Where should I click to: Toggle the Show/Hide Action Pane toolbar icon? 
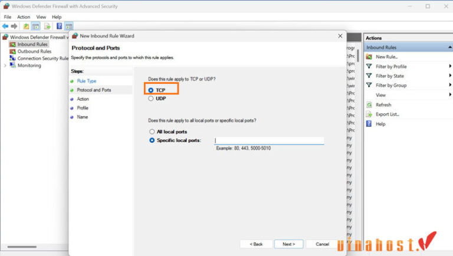click(69, 27)
